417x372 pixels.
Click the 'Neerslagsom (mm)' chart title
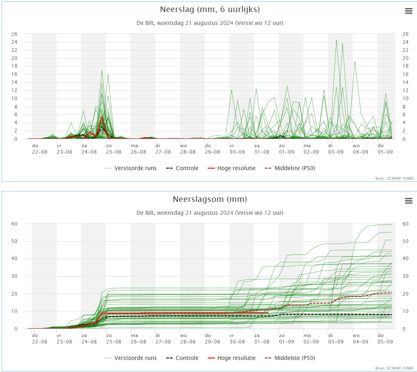pos(210,199)
